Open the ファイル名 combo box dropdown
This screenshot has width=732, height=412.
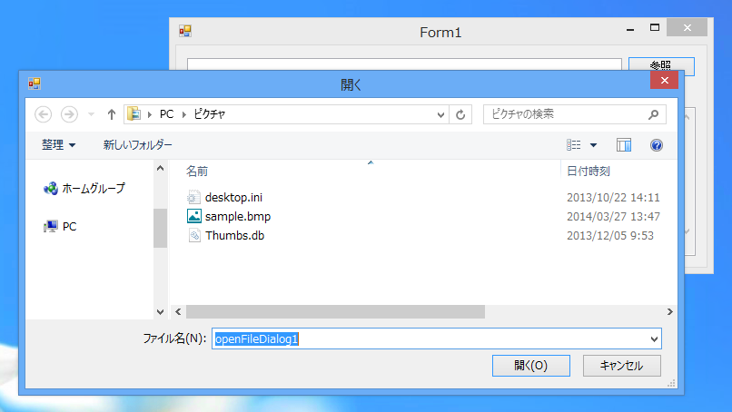pos(654,339)
